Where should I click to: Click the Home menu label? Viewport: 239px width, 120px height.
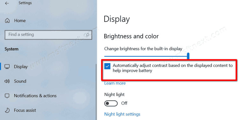click(x=20, y=21)
